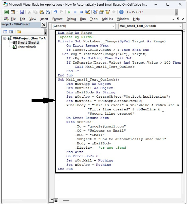187x204 pixels.
Task: Open the Tools menu
Action: coord(93,19)
